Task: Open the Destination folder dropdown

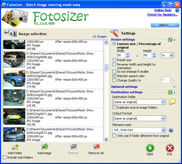Action: (x=163, y=102)
